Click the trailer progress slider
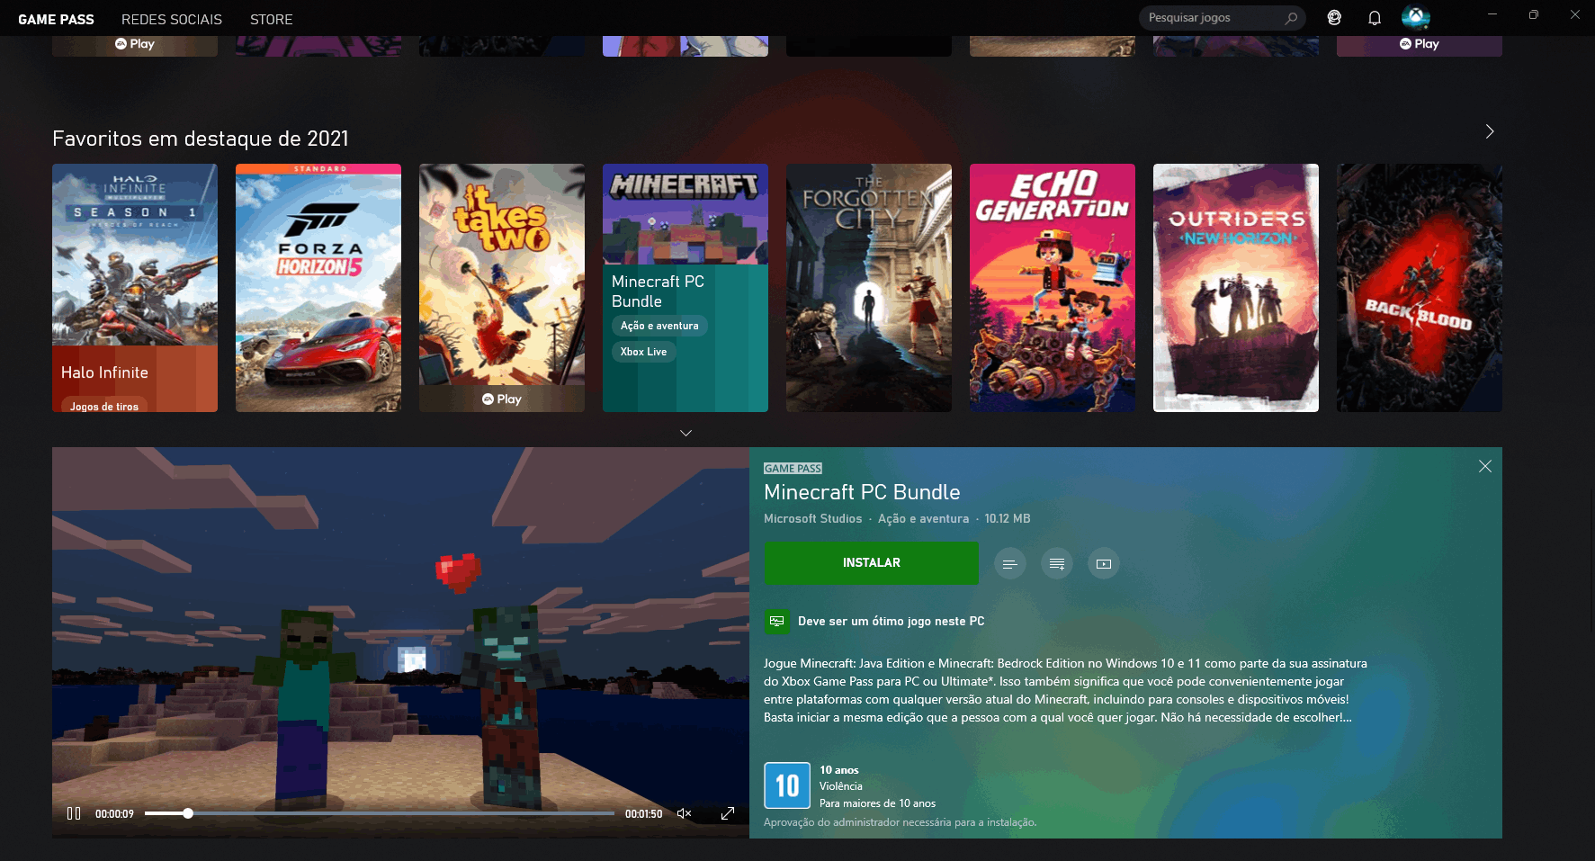Screen dimensions: 1595x861 [x=379, y=813]
